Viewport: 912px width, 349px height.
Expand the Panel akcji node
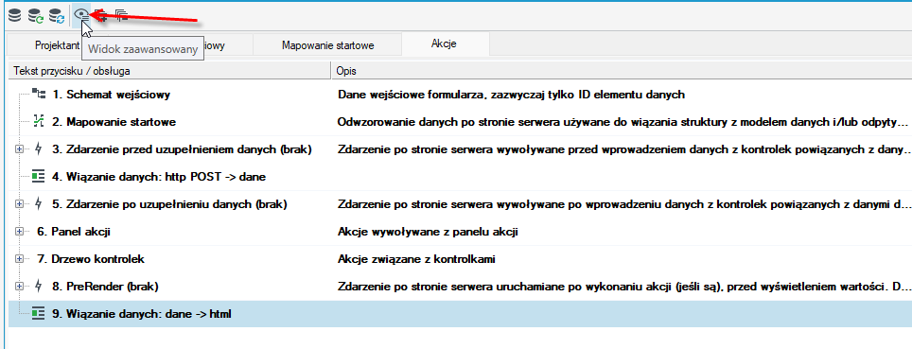point(19,232)
